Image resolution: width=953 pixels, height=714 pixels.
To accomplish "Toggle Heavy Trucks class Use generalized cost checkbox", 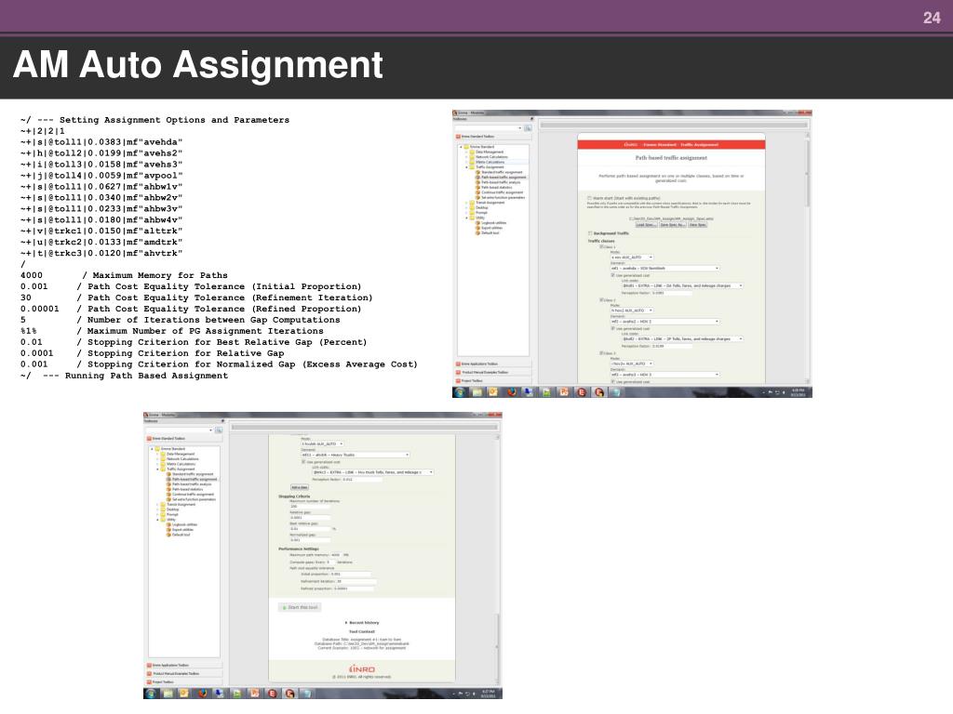I will click(x=303, y=462).
